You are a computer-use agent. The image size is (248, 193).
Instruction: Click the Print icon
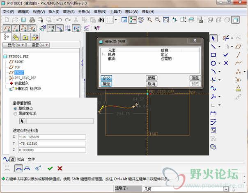pyautogui.click(x=32, y=20)
